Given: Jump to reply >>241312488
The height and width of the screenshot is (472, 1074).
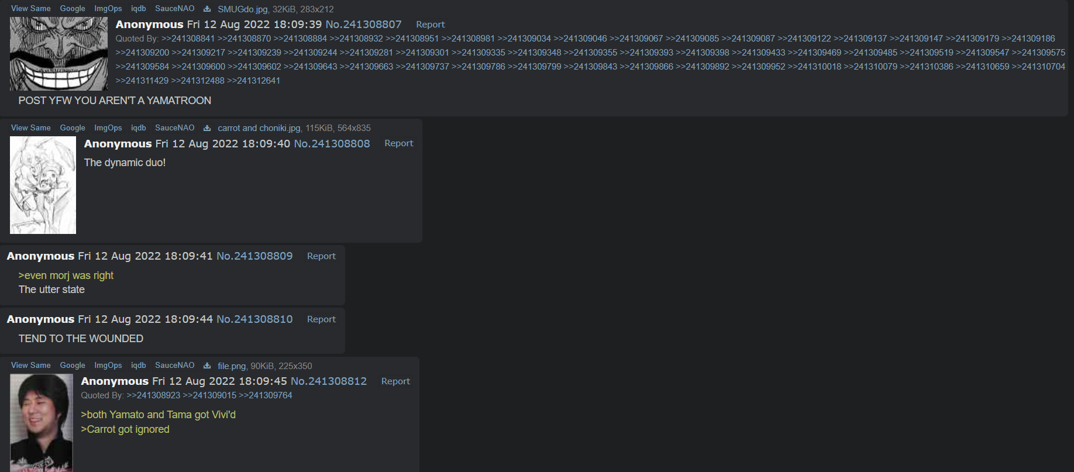Looking at the screenshot, I should (198, 81).
